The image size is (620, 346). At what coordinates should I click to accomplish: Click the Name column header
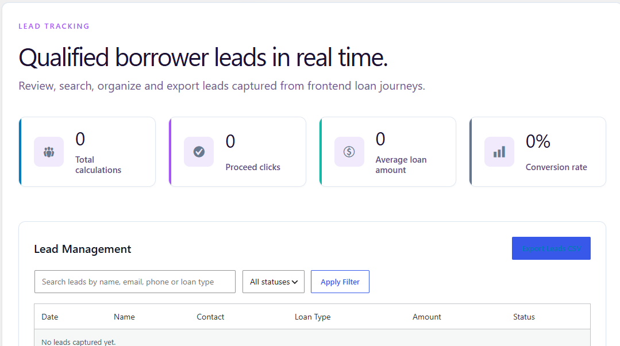pos(124,317)
